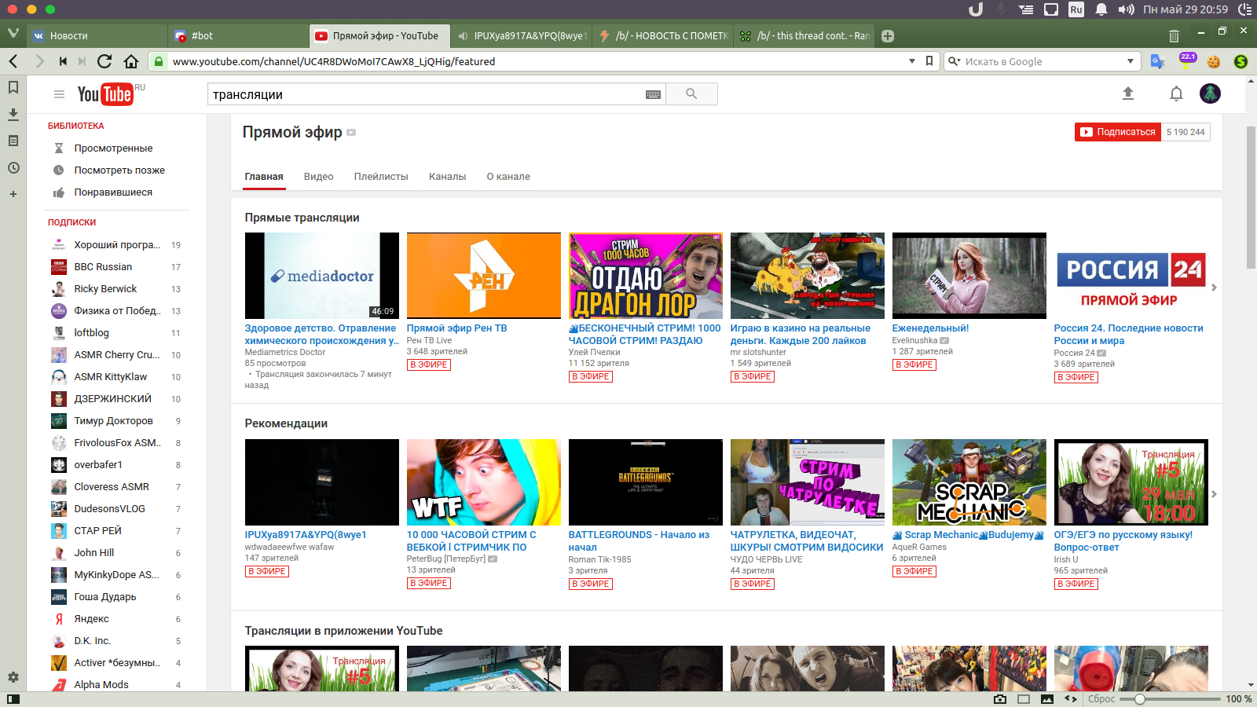Open a new browser tab
Image resolution: width=1257 pixels, height=707 pixels.
(888, 35)
